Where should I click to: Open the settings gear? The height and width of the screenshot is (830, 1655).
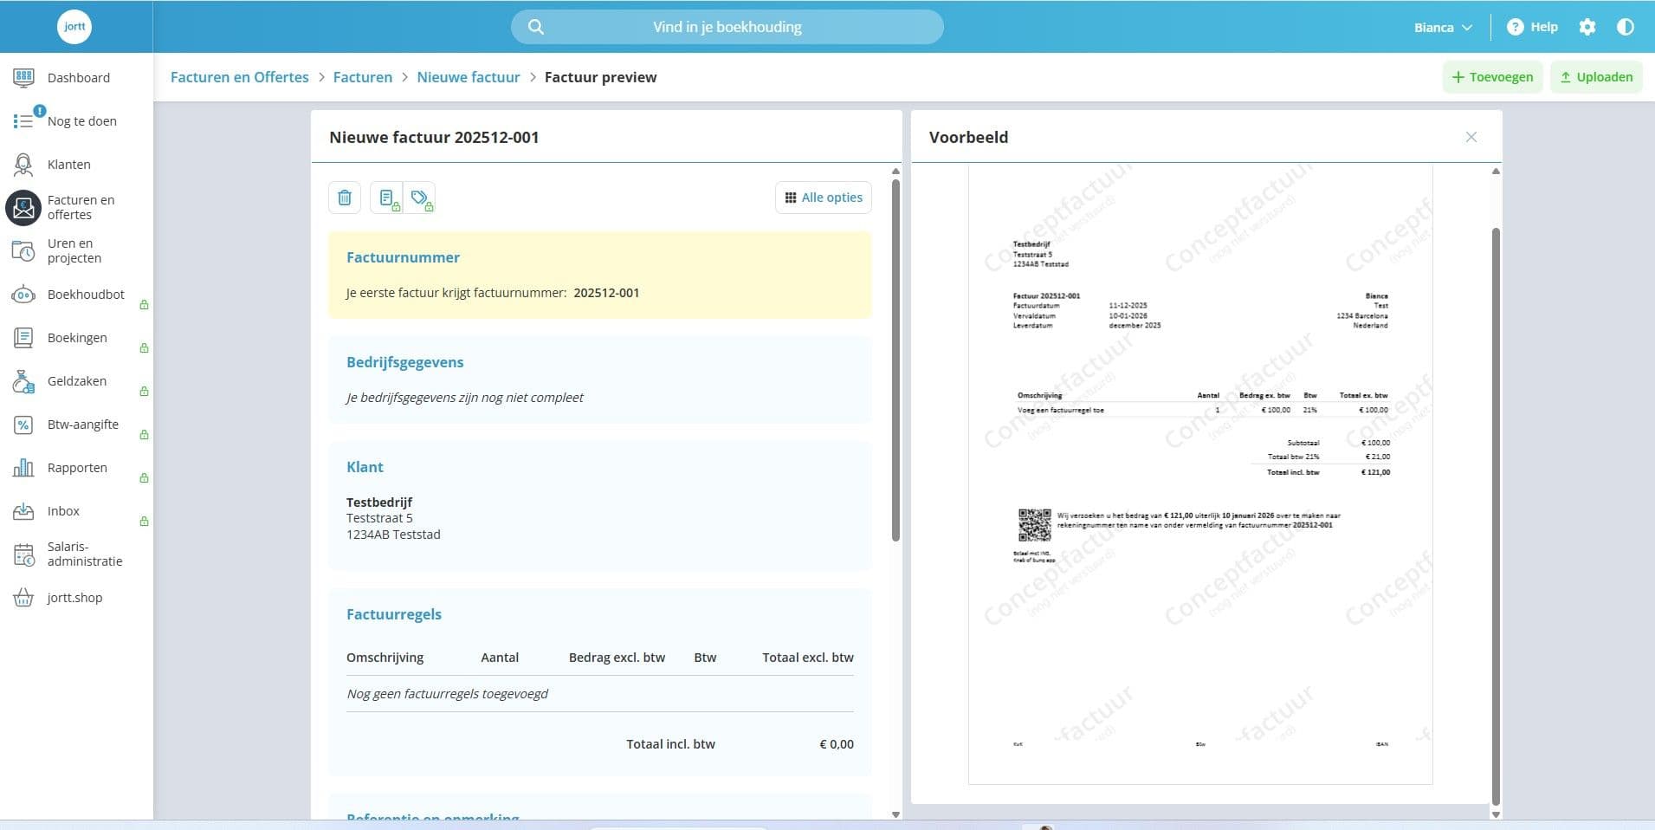pyautogui.click(x=1588, y=26)
